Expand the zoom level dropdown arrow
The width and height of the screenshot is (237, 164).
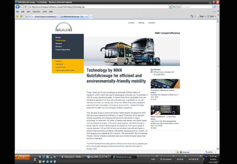pos(215,152)
